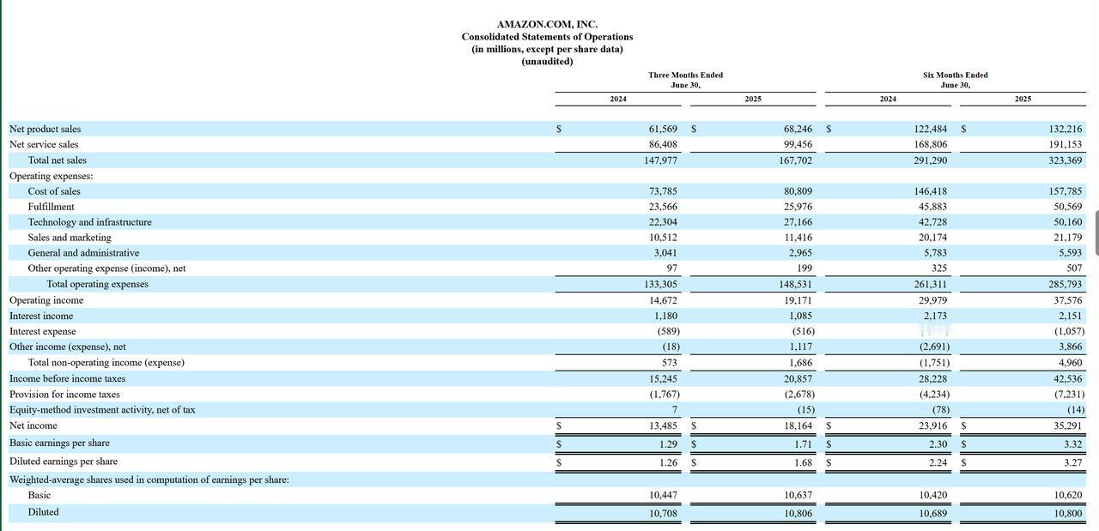The image size is (1099, 531).
Task: Select 'Equity-method investment activity, net of tax' label
Action: (102, 409)
